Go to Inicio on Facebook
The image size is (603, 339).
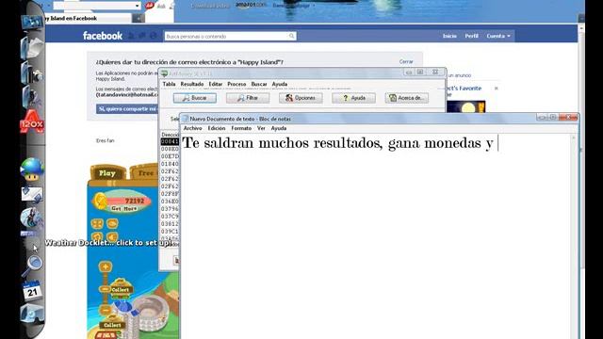pyautogui.click(x=449, y=36)
